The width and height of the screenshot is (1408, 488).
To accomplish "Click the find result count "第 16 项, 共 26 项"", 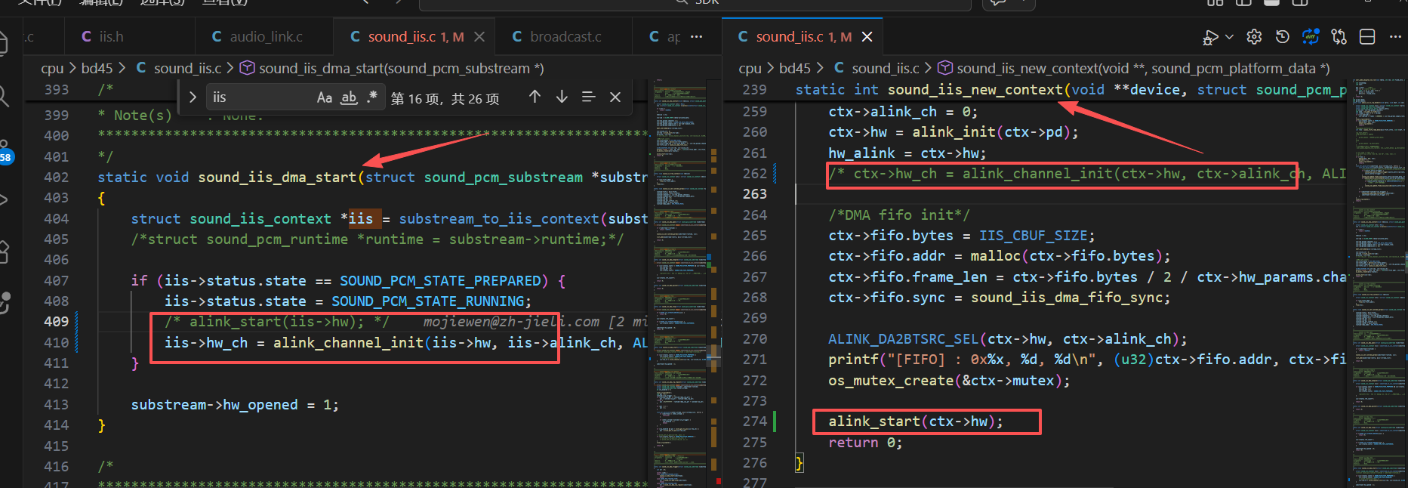I will 445,99.
